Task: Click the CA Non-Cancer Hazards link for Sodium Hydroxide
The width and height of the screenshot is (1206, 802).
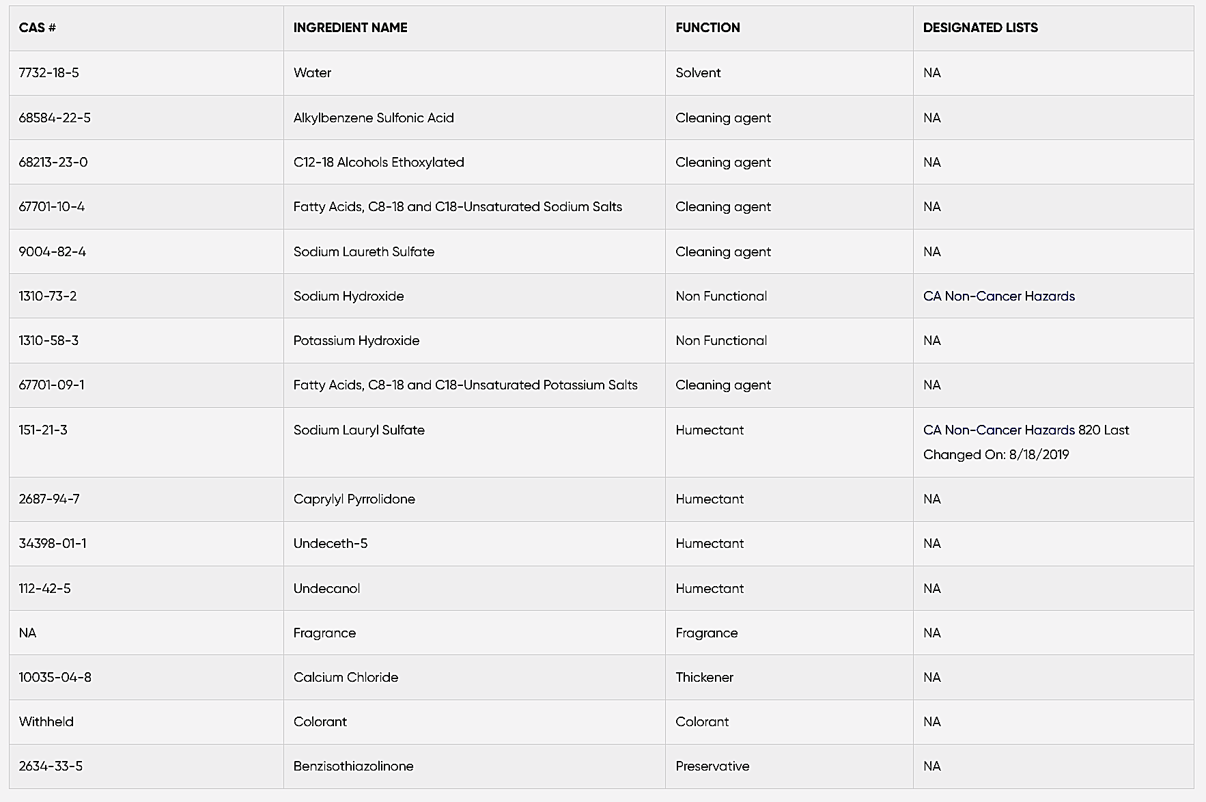Action: [998, 296]
